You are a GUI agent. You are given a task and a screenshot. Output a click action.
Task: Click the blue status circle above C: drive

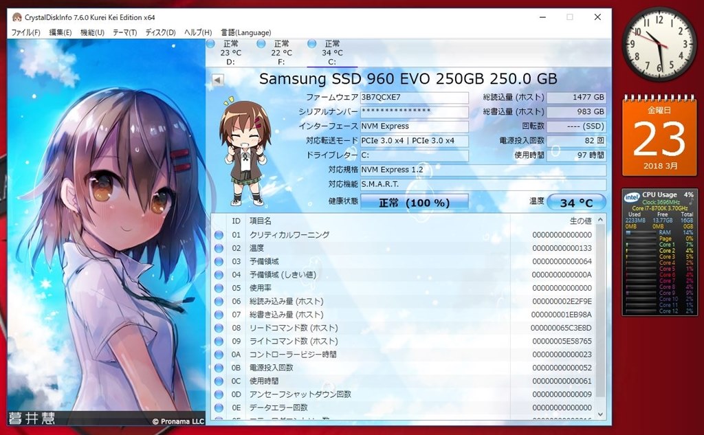tap(311, 43)
